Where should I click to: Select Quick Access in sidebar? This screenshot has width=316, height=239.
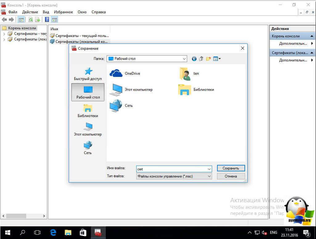point(88,74)
